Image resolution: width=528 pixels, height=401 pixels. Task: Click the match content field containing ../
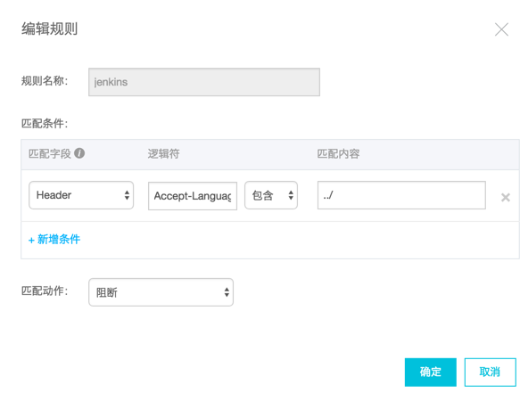401,195
